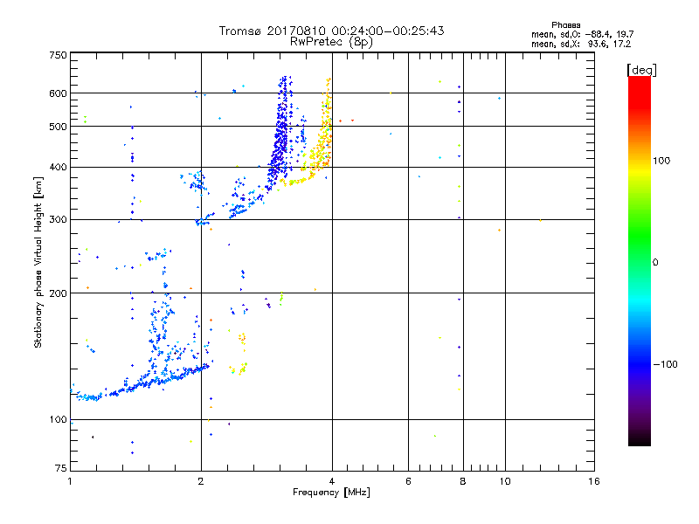Click the 'mean, sd,X: 93.6, 17.2' statistic

[x=581, y=44]
